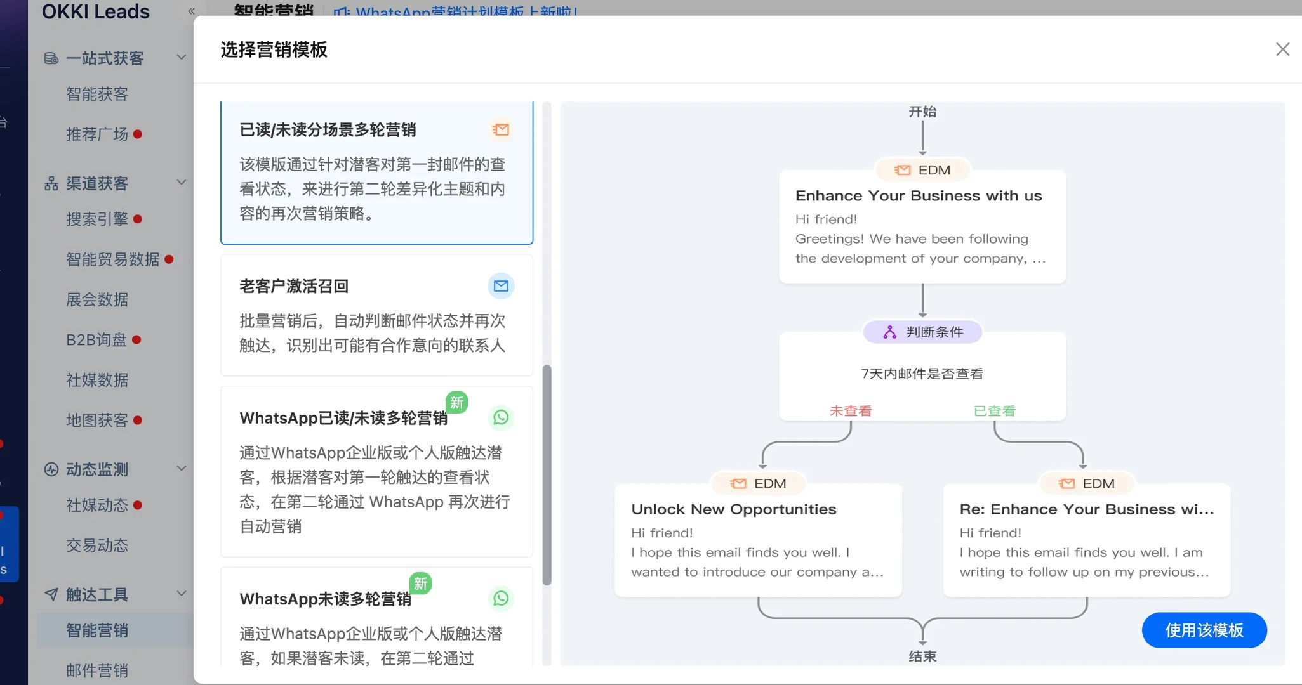Click the 动态监测 monitoring sidebar icon
Viewport: 1302px width, 685px height.
pyautogui.click(x=51, y=469)
